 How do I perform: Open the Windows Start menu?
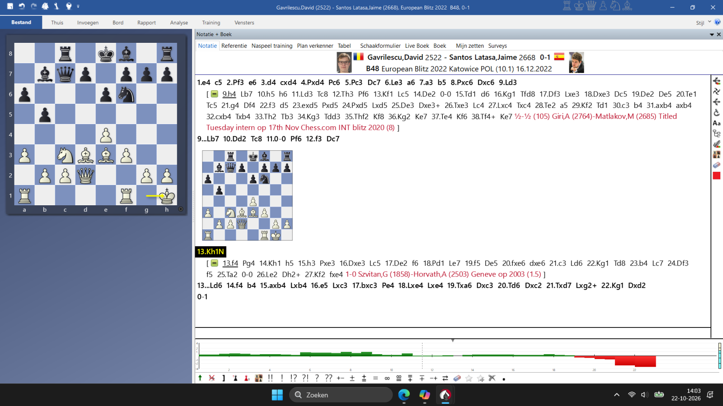click(x=277, y=395)
